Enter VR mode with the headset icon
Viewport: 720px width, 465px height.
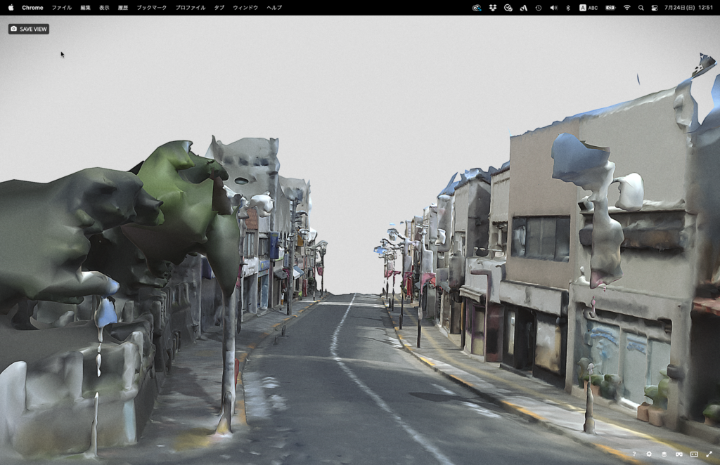(679, 454)
